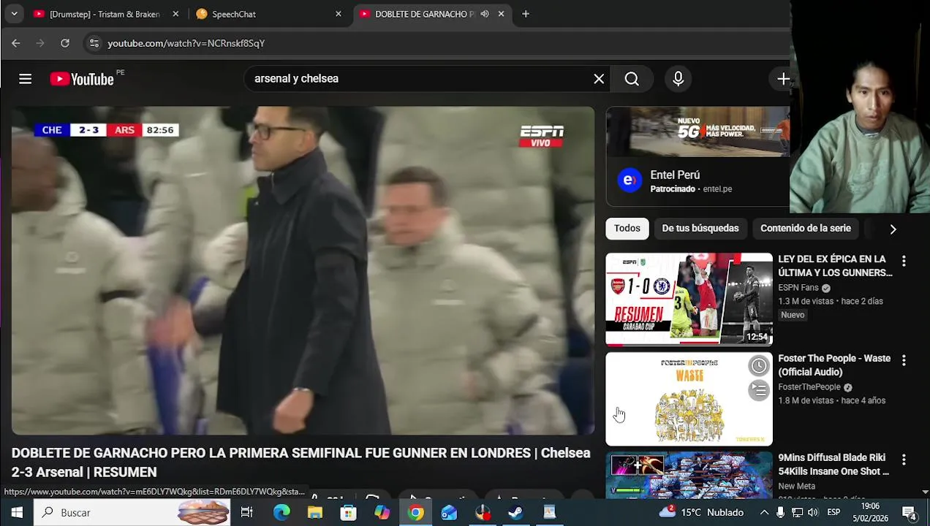Start voice search with the microphone

pos(678,79)
